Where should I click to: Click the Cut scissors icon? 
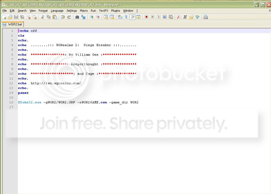(x=42, y=17)
